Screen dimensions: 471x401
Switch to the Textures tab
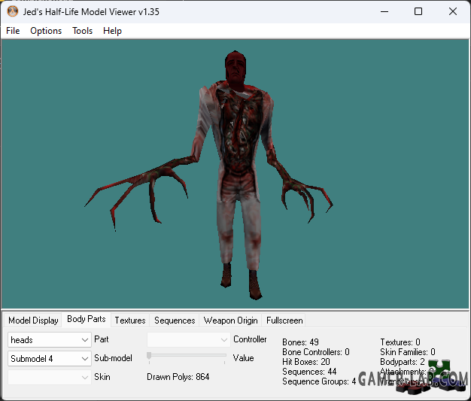click(x=129, y=320)
